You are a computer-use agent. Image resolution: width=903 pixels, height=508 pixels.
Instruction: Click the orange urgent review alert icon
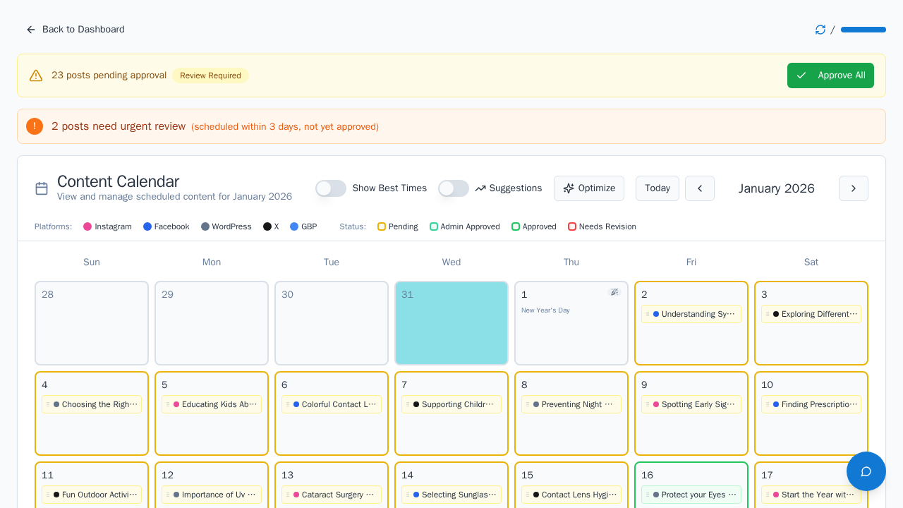[35, 126]
